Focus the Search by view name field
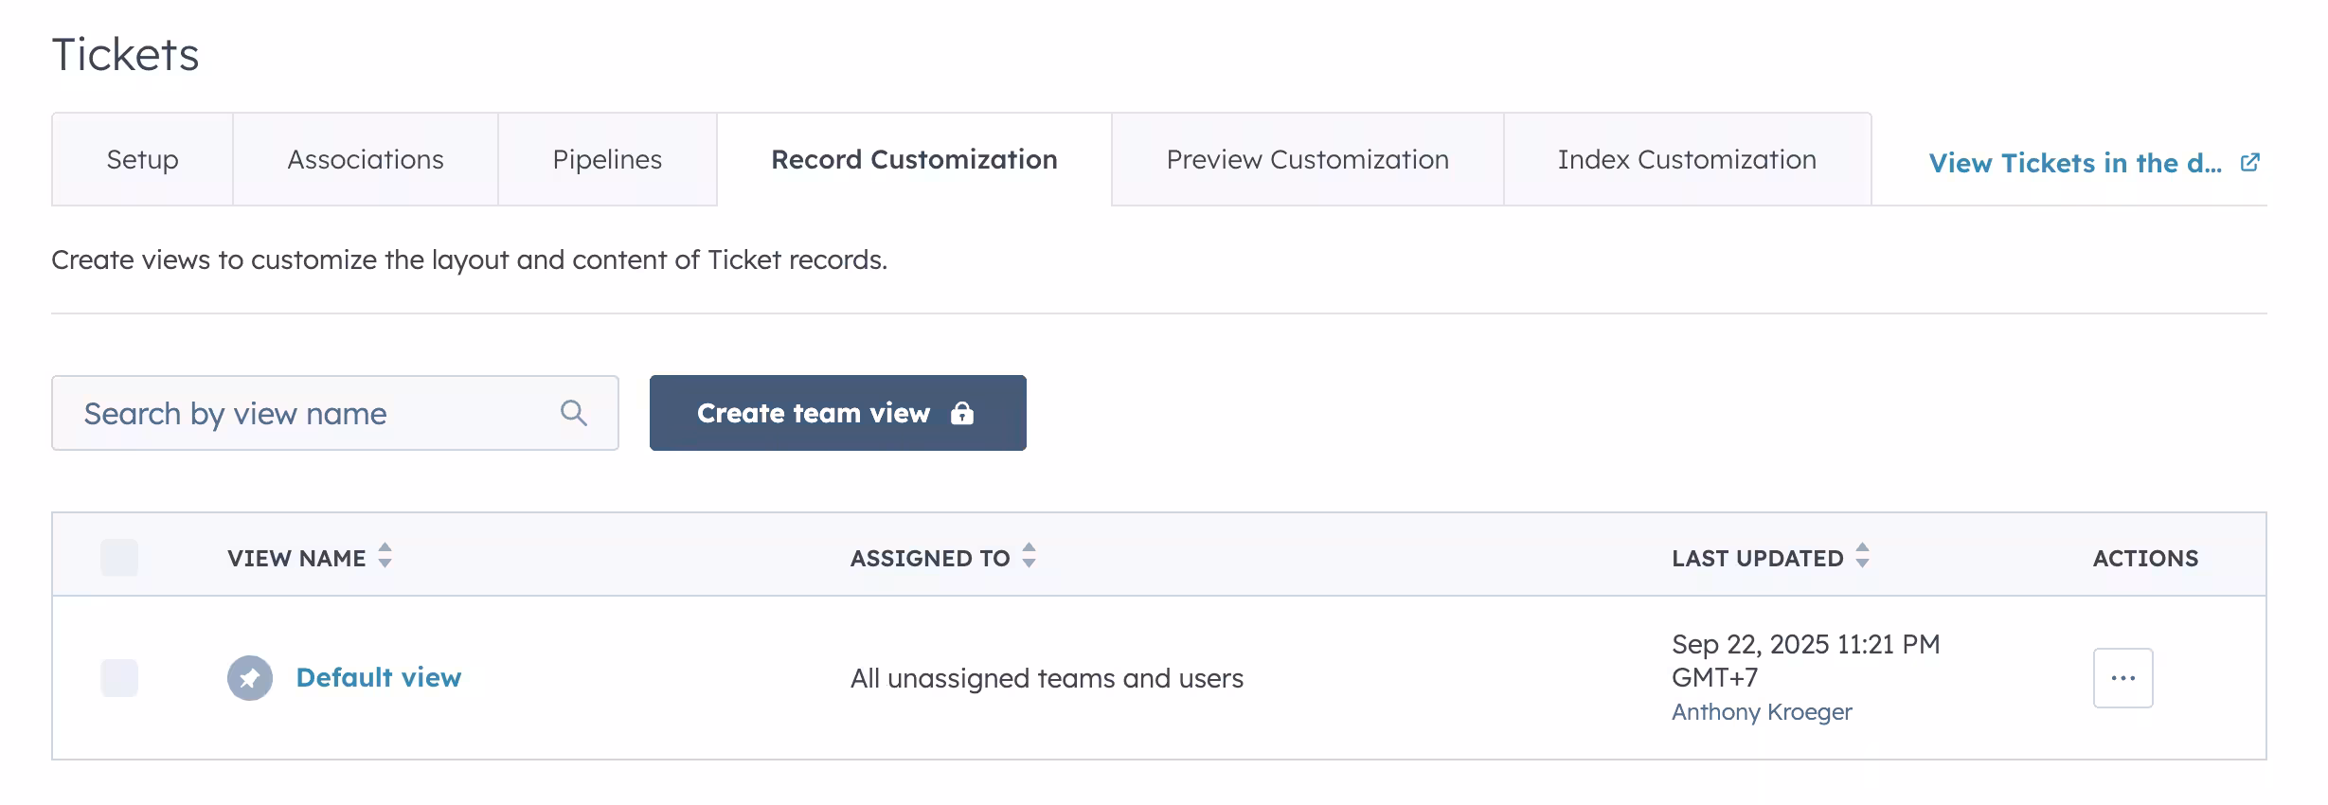 pos(335,413)
